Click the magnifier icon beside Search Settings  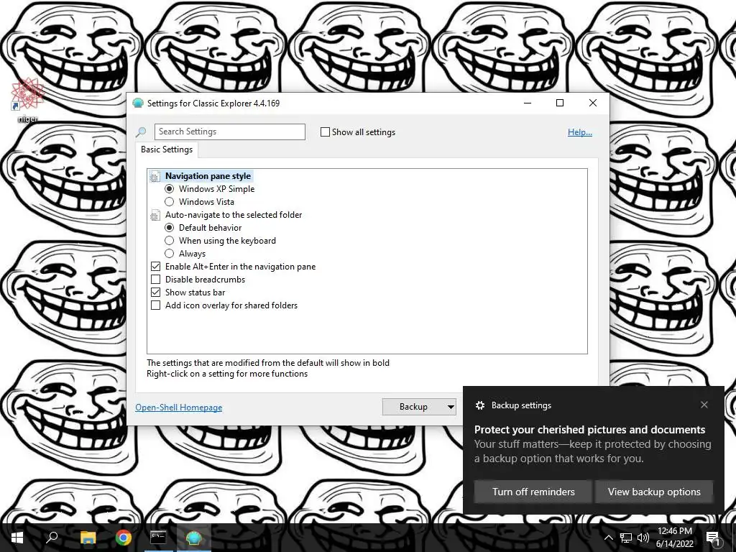coord(141,132)
